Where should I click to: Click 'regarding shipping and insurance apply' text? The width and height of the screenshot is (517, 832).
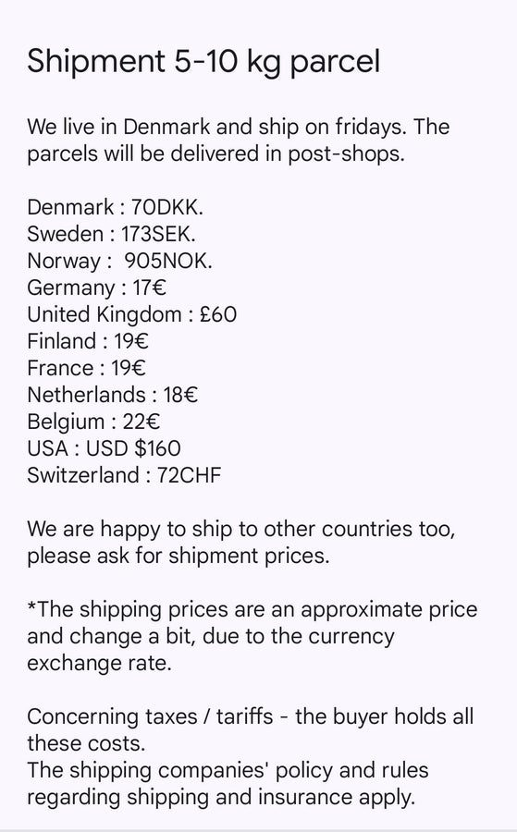(221, 798)
